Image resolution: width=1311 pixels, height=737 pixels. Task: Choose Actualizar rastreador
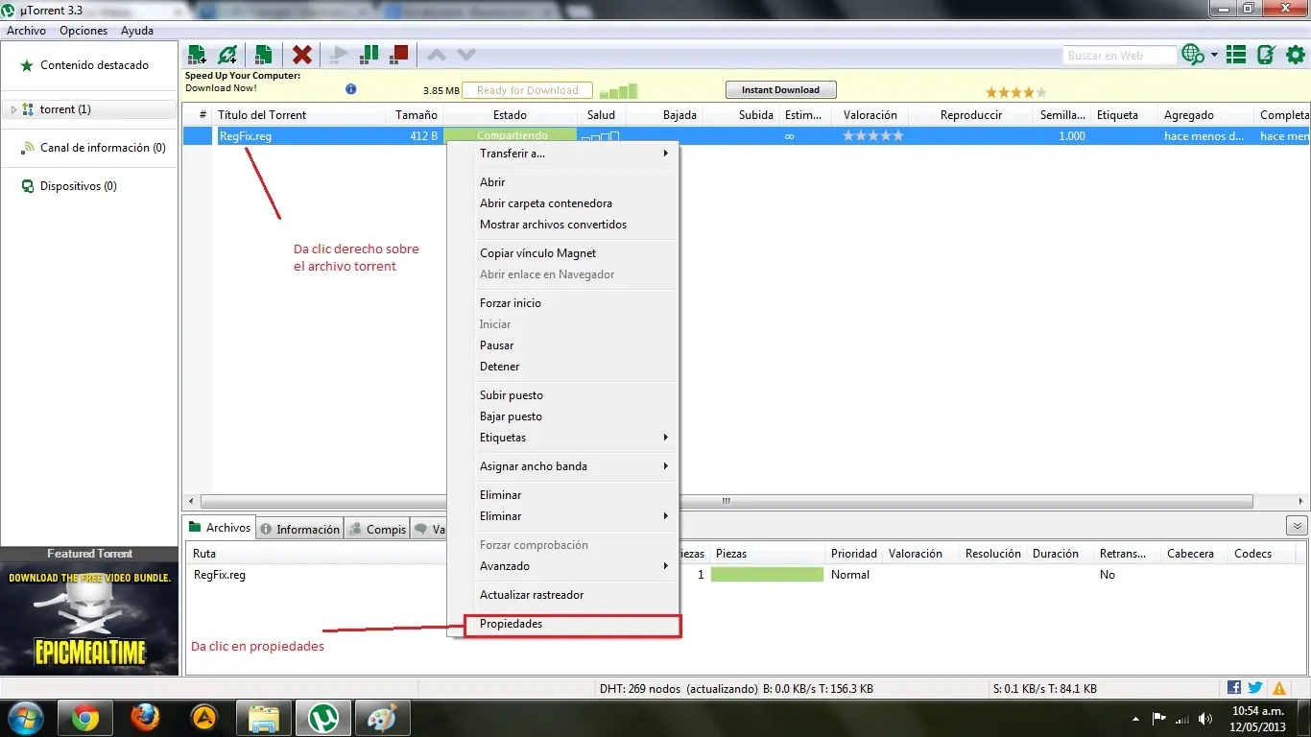pyautogui.click(x=532, y=595)
